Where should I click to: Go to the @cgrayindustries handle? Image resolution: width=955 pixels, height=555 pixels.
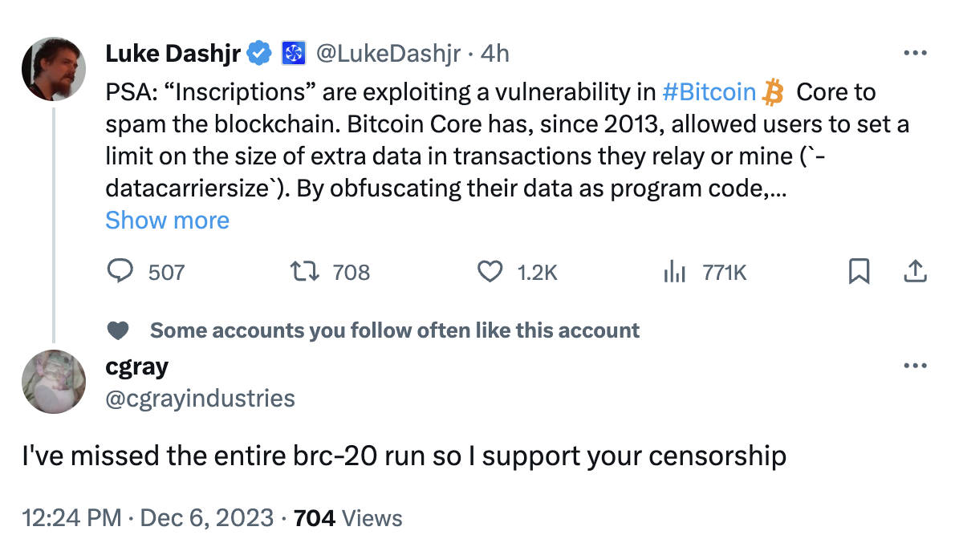(200, 399)
